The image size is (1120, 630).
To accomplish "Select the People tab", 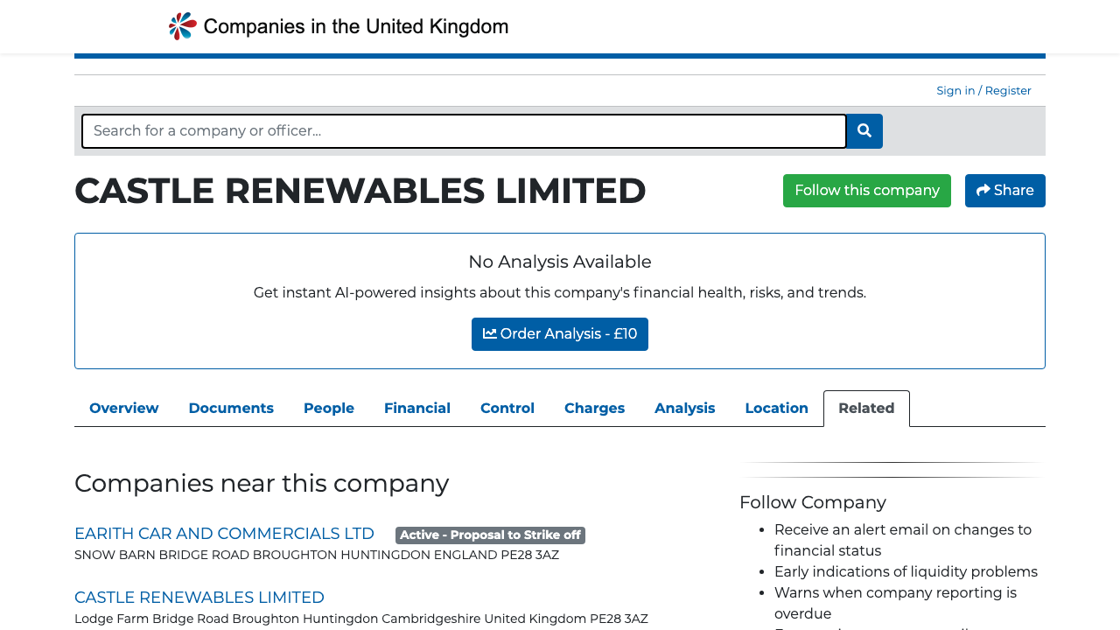I will [x=328, y=408].
